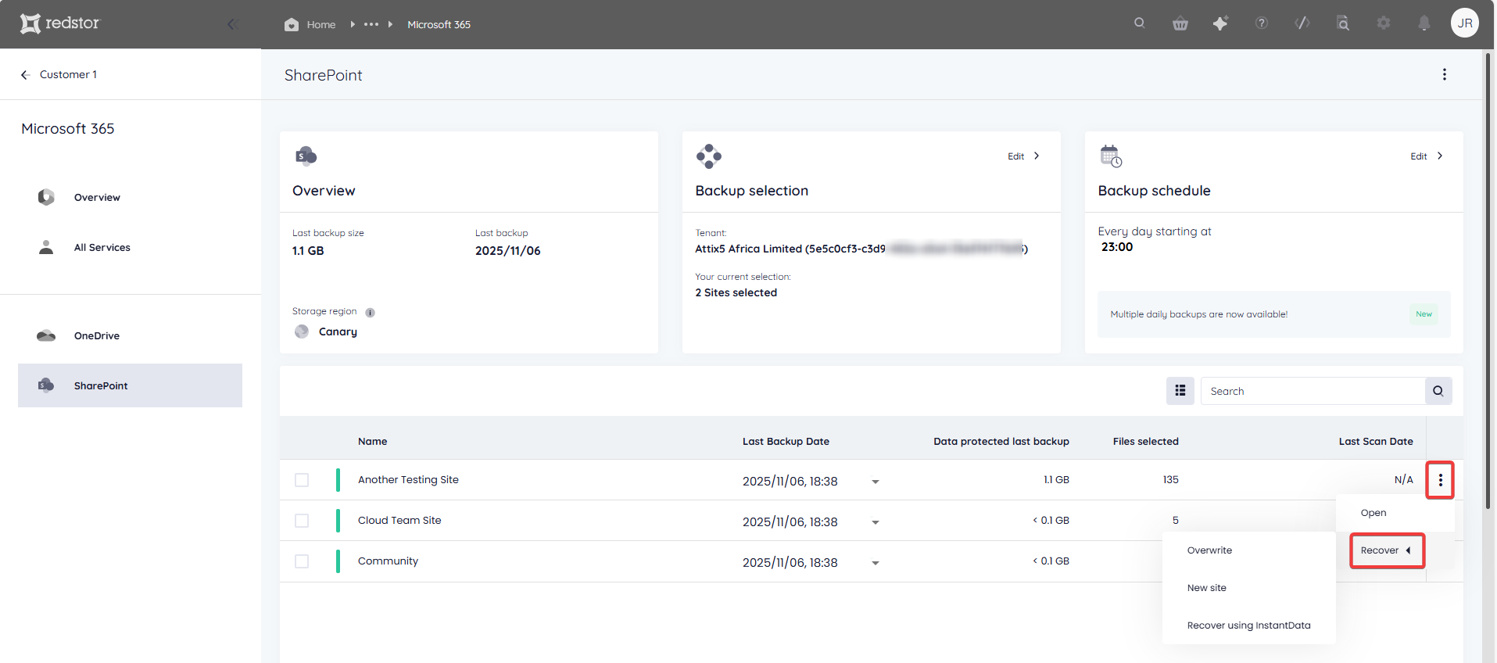Edit the Backup selection
The height and width of the screenshot is (663, 1497).
tap(1023, 156)
